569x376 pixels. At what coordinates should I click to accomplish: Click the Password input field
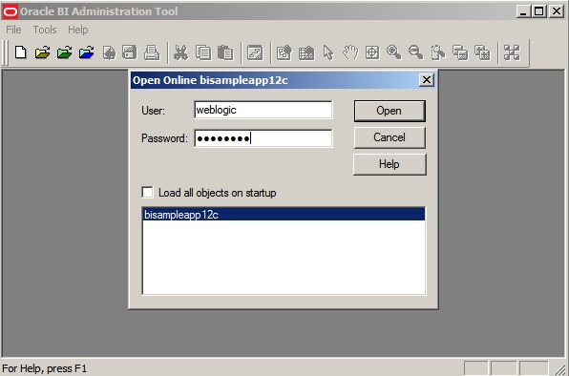pyautogui.click(x=263, y=138)
